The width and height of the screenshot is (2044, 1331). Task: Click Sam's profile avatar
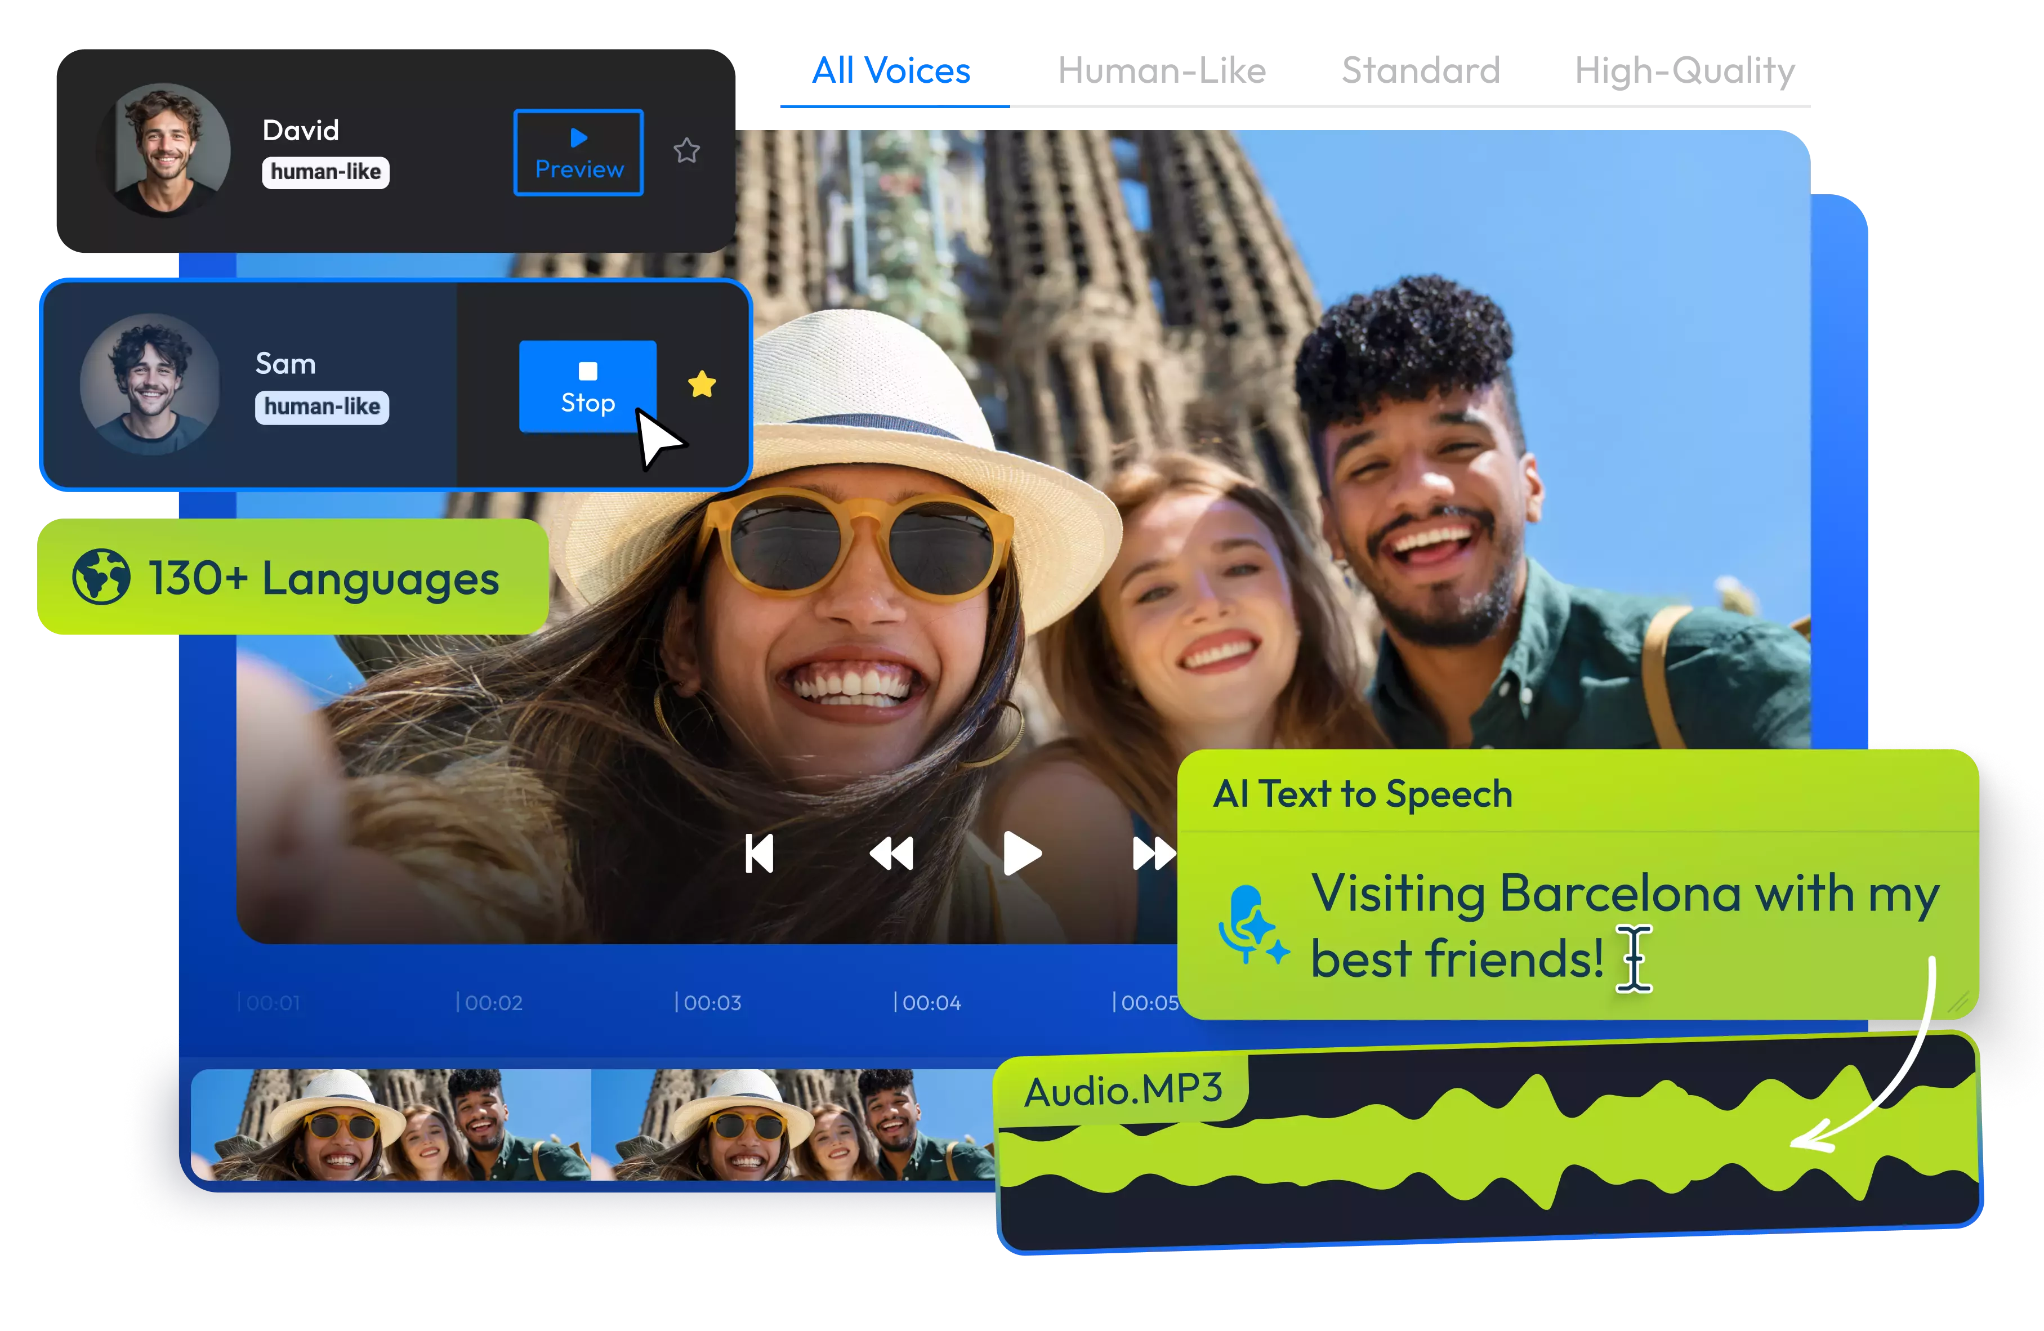tap(150, 384)
